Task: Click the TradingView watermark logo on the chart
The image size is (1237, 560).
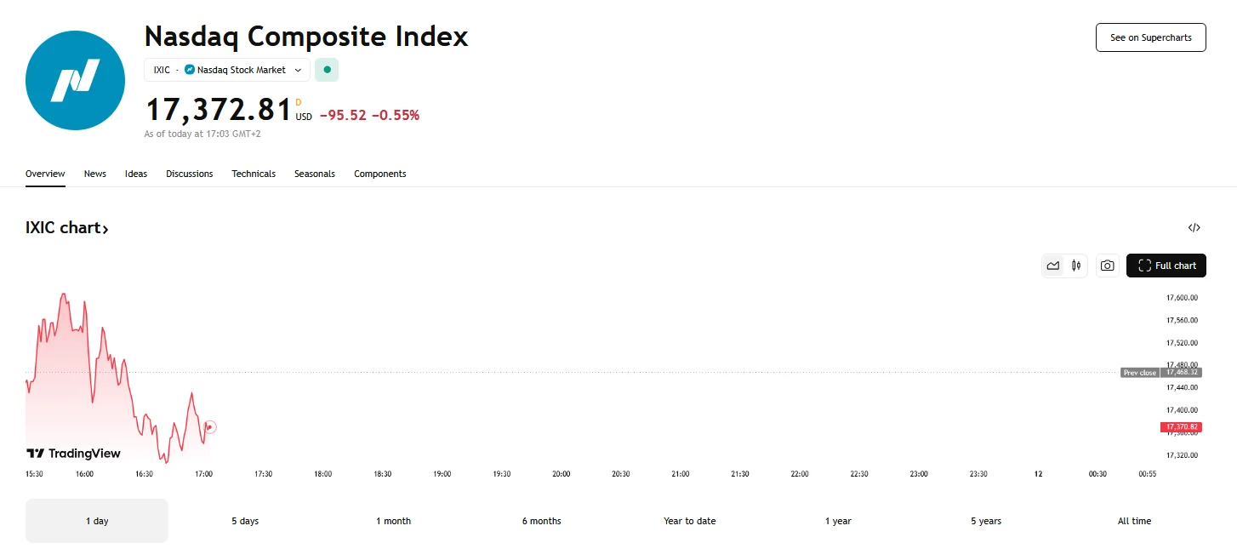Action: click(x=73, y=453)
